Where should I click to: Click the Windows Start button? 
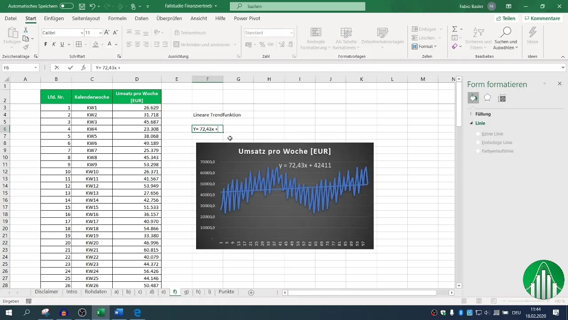tap(8, 312)
